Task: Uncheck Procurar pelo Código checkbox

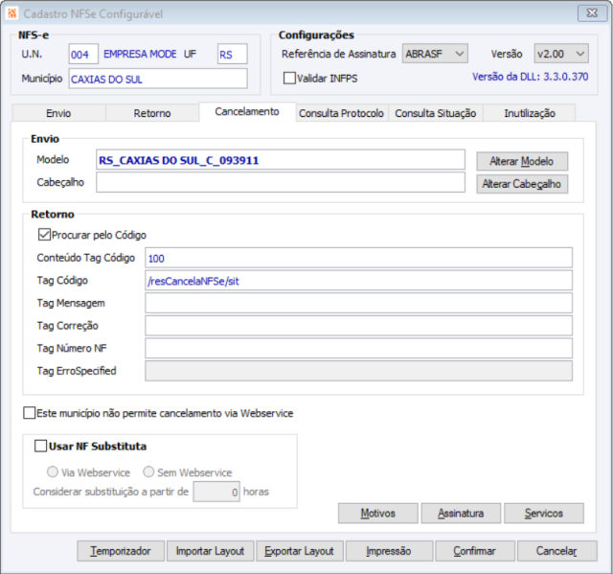Action: [x=44, y=234]
